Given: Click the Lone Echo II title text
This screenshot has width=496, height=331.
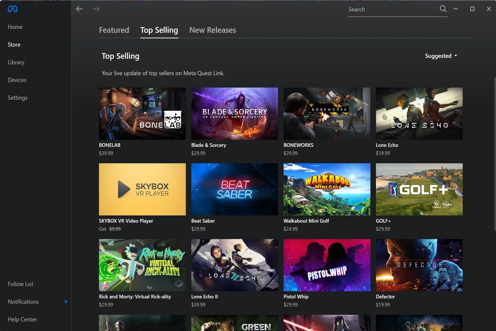Looking at the screenshot, I should [x=204, y=296].
